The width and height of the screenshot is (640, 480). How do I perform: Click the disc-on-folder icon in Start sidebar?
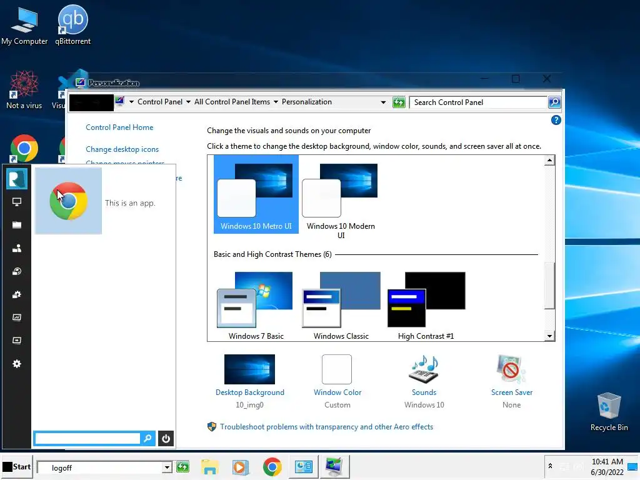(x=17, y=271)
